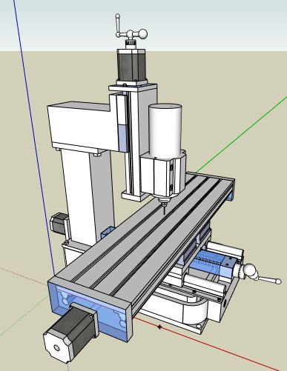Click the blue Z-axis slide carriage
Image resolution: width=287 pixels, height=371 pixels.
[x=122, y=138]
